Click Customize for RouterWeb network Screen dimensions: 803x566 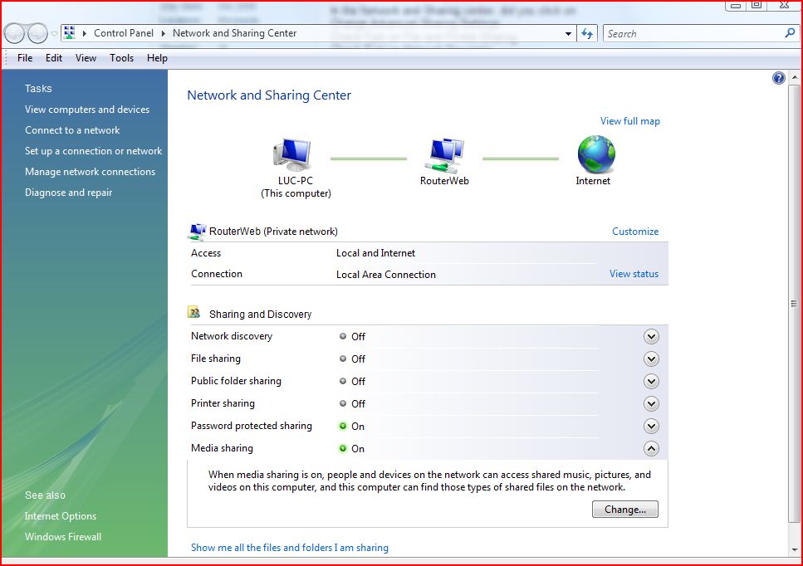point(635,232)
